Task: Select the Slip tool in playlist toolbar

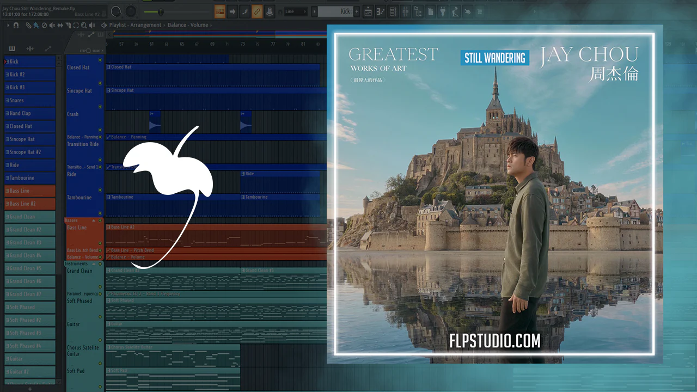Action: coord(60,25)
